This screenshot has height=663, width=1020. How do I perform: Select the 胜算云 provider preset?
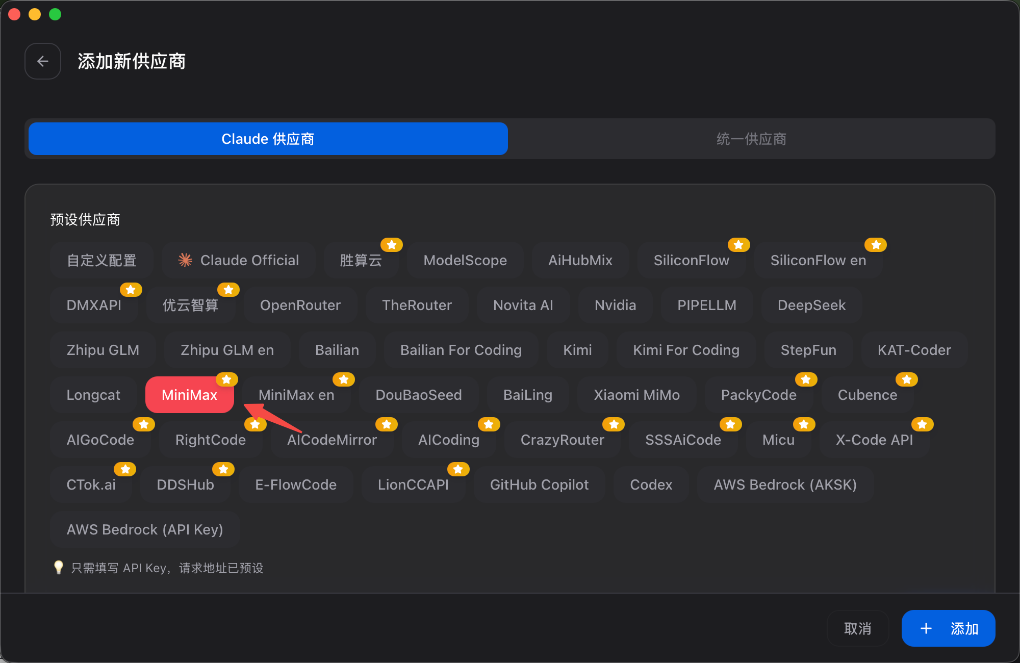(361, 260)
